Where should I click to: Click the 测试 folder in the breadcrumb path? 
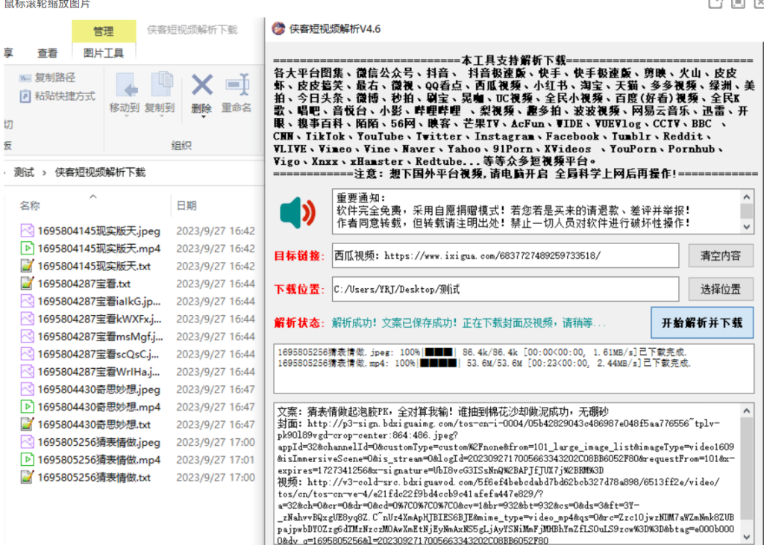click(24, 172)
